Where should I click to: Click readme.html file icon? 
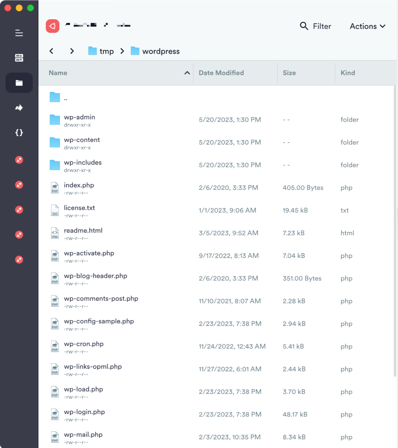click(x=55, y=233)
